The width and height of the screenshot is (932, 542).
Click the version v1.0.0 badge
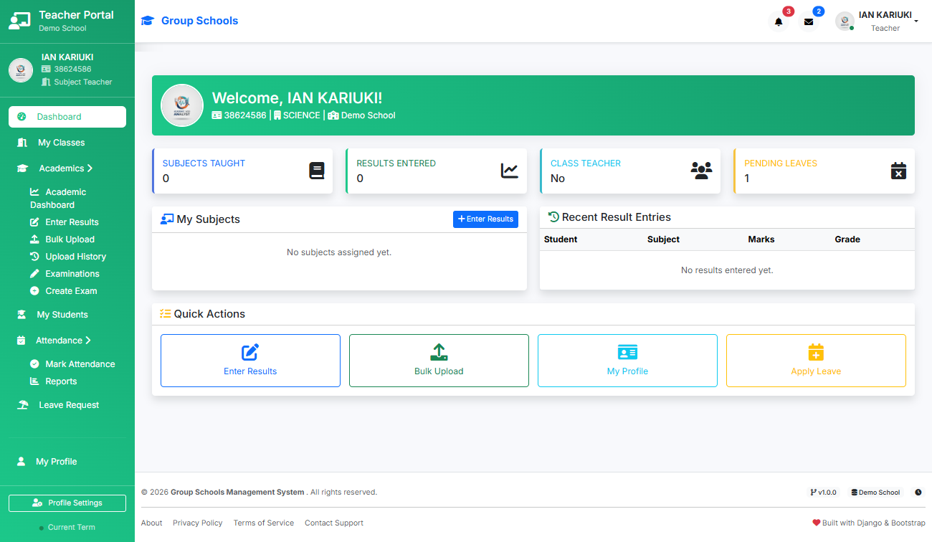[x=823, y=493]
